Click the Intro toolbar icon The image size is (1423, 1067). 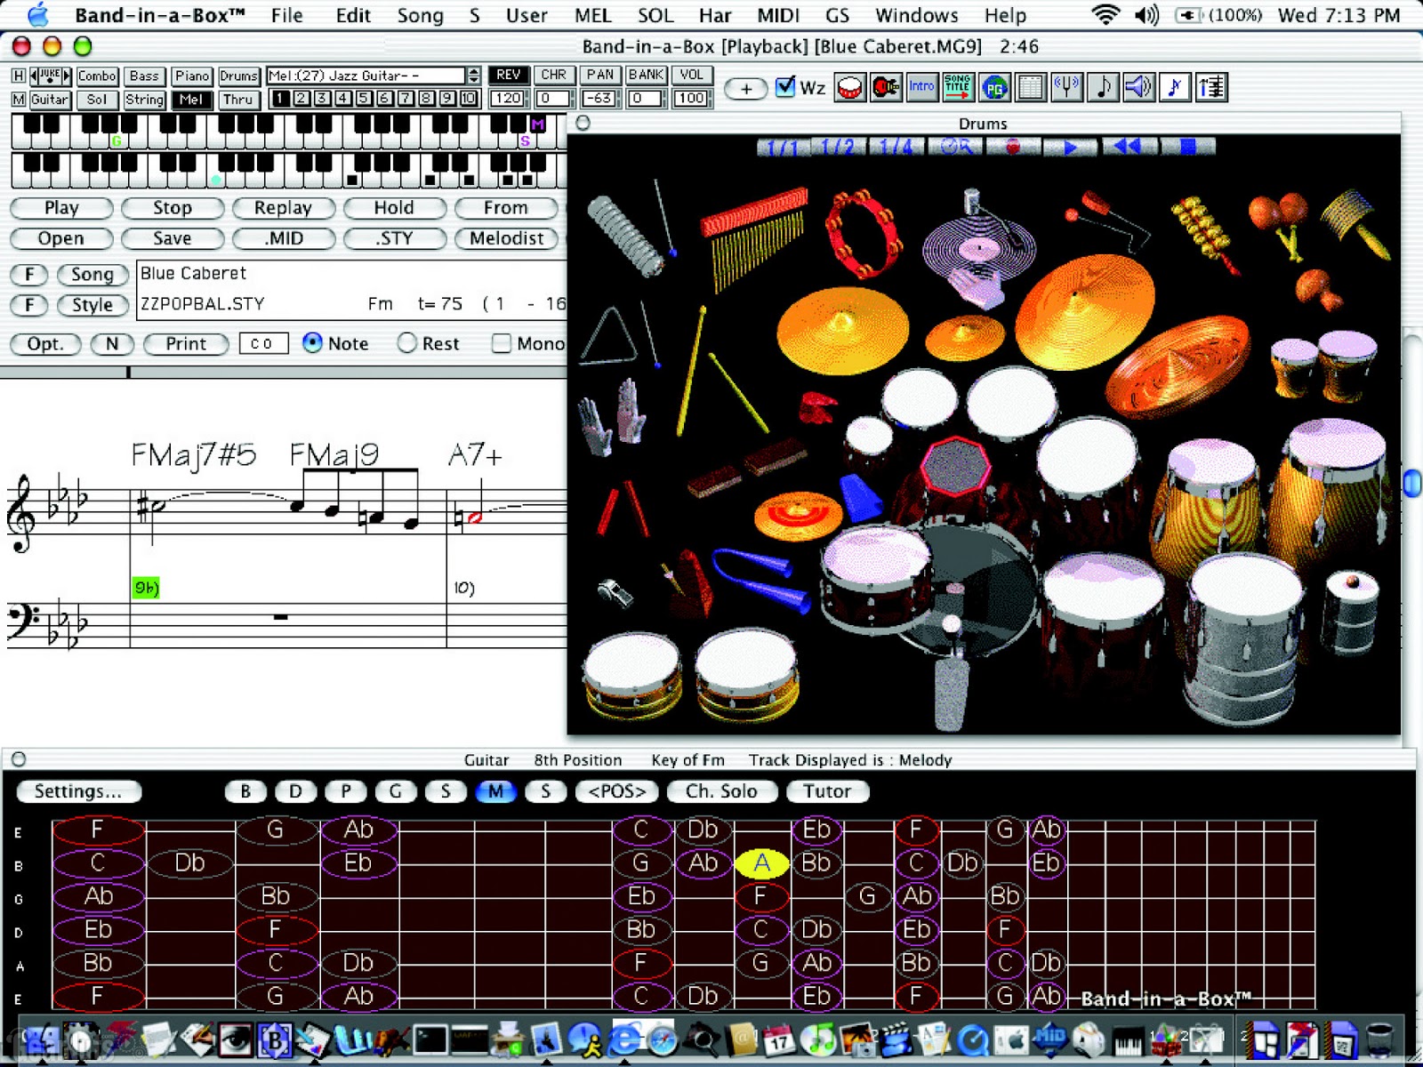pyautogui.click(x=921, y=87)
